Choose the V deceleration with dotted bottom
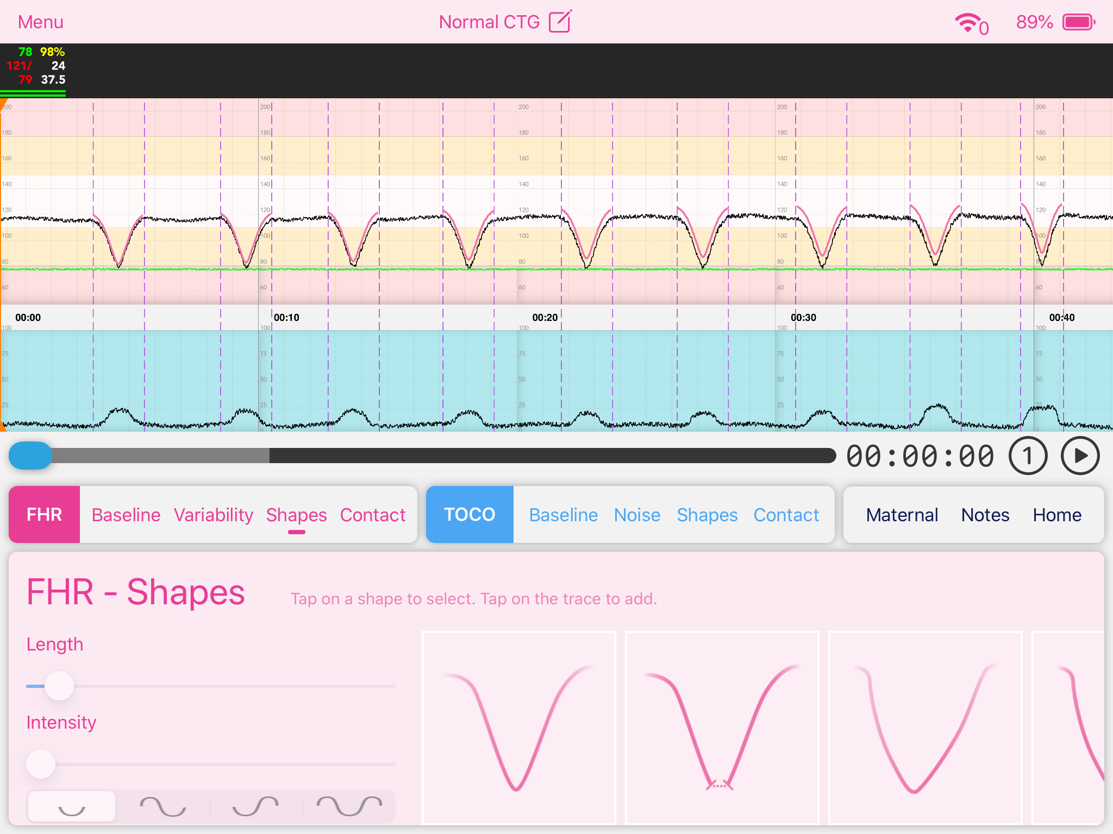 722,728
